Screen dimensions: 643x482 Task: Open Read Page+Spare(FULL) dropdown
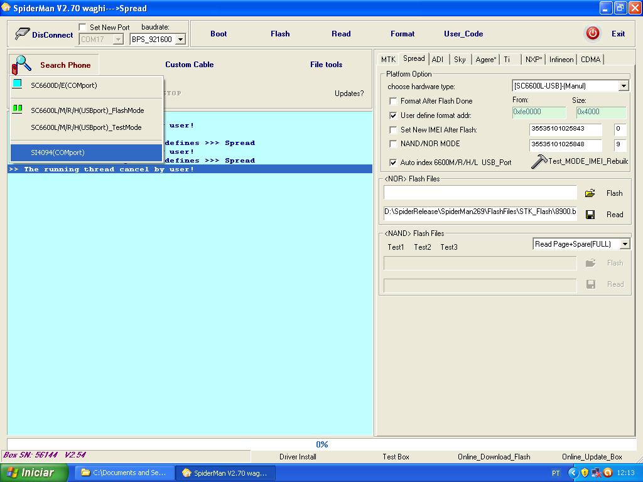coord(624,244)
